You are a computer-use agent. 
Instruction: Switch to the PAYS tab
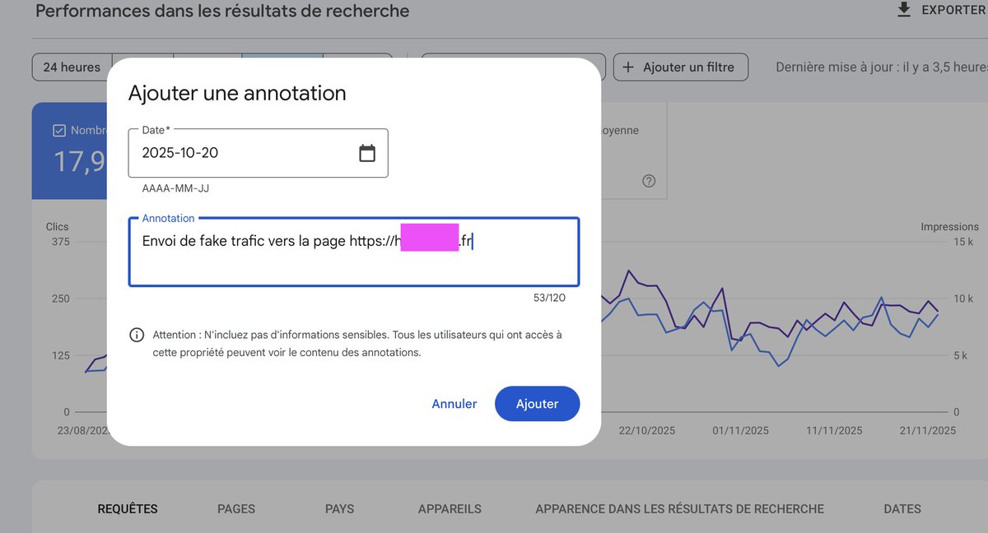[x=340, y=509]
